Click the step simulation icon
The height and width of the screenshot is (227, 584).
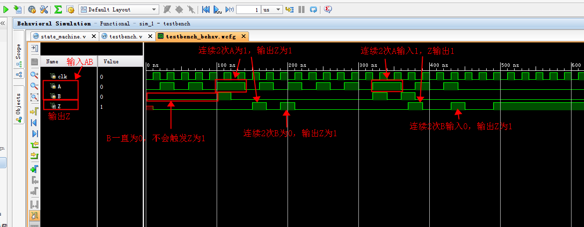tap(290, 9)
